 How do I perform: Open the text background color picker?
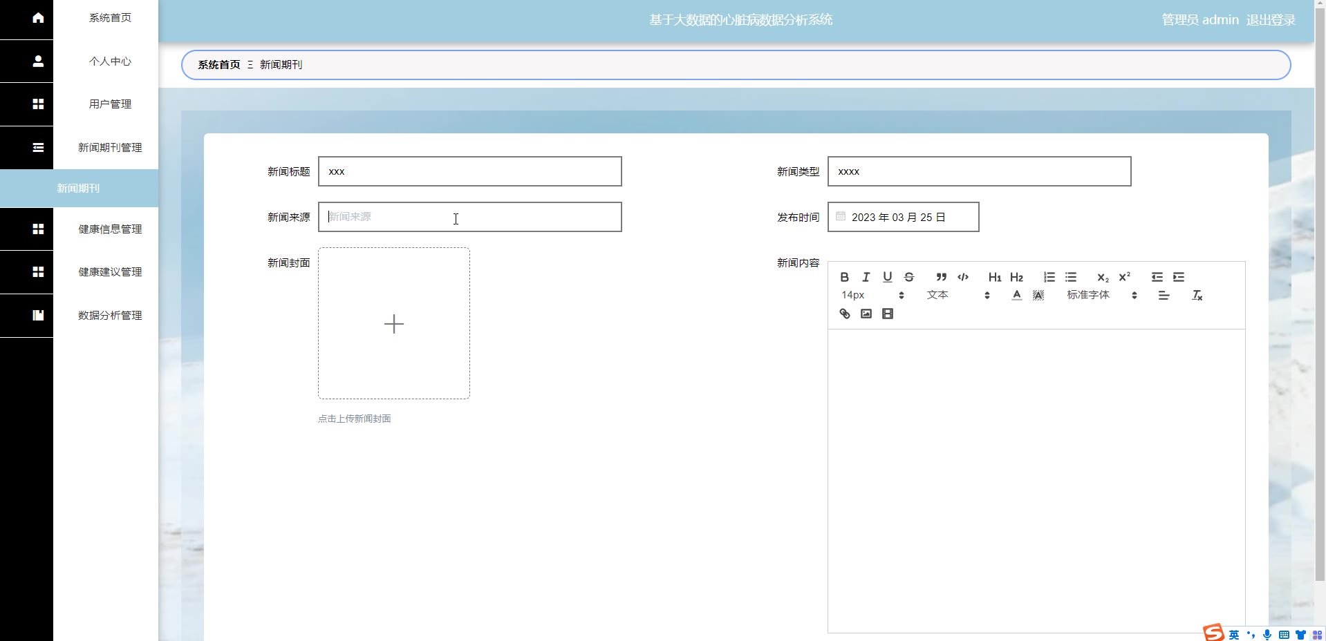pyautogui.click(x=1038, y=296)
